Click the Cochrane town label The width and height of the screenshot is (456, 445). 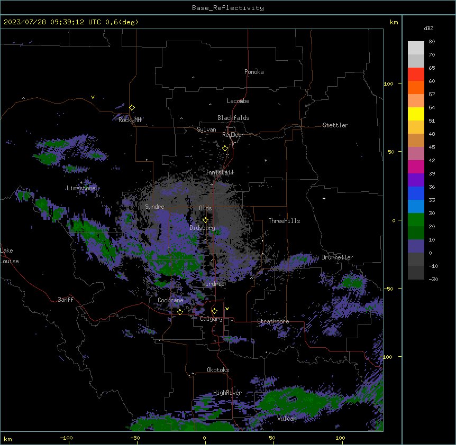pyautogui.click(x=170, y=300)
